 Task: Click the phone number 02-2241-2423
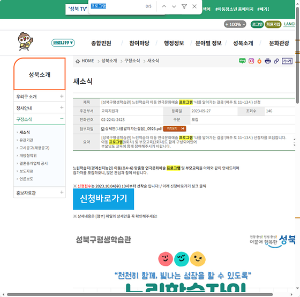pyautogui.click(x=112, y=120)
